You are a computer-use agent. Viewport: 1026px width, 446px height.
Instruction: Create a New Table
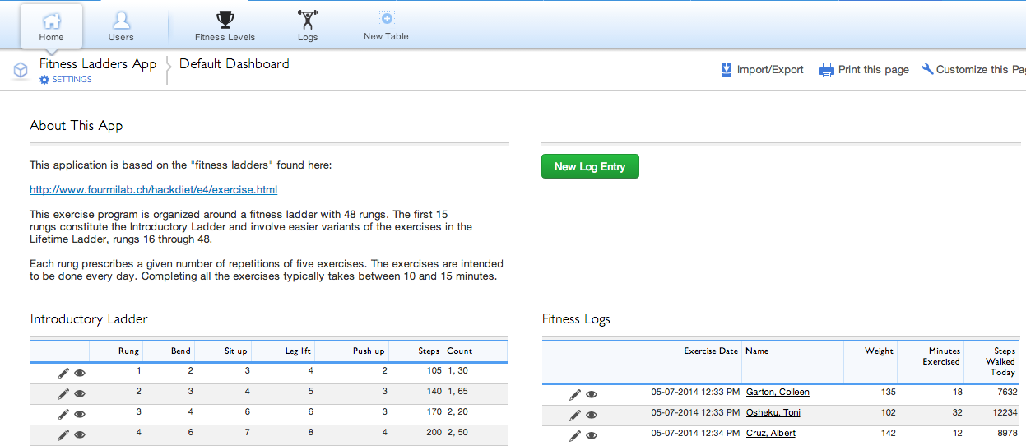[x=386, y=26]
